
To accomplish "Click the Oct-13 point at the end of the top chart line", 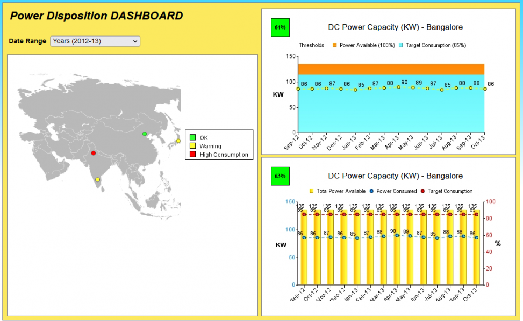I will [485, 89].
